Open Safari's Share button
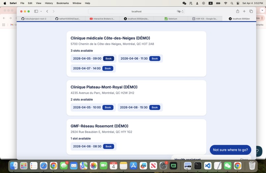The height and width of the screenshot is (173, 266). click(238, 11)
